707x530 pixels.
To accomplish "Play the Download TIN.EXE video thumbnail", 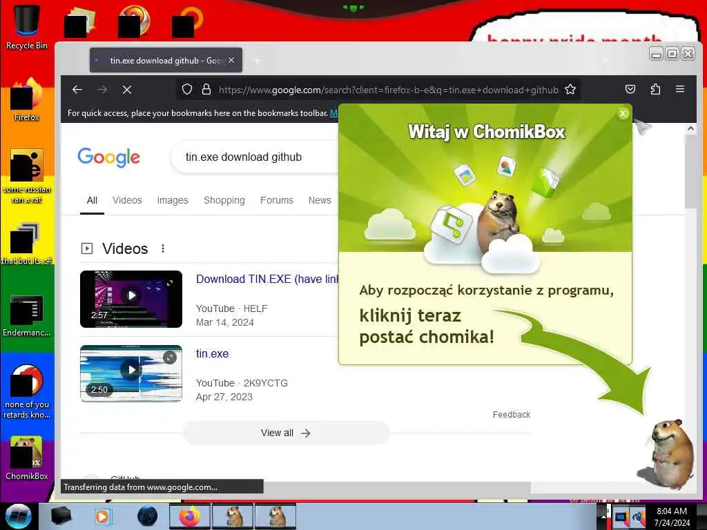I will 131,299.
